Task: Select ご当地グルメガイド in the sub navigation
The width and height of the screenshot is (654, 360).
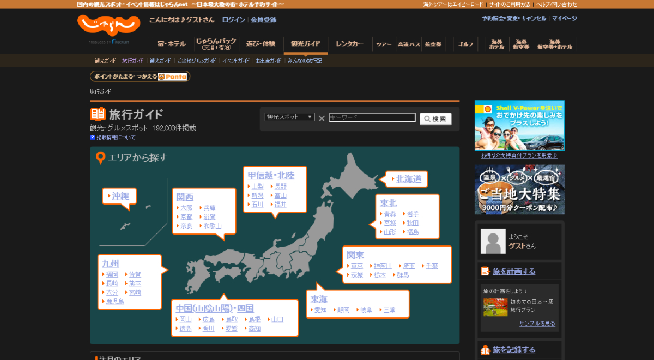Action: pos(197,61)
